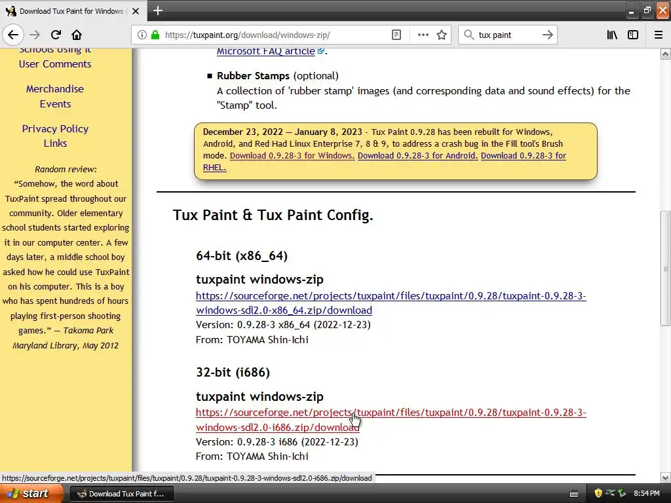Open the Firefox hamburger menu
Viewport: 671px width, 503px height.
click(x=659, y=35)
